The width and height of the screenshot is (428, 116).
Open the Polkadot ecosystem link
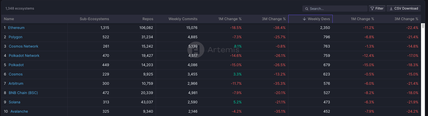[16, 65]
